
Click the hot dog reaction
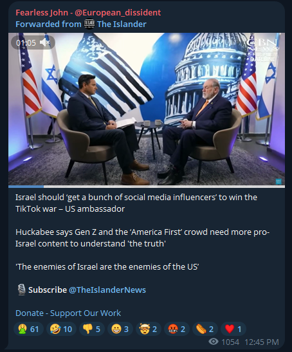[205, 329]
